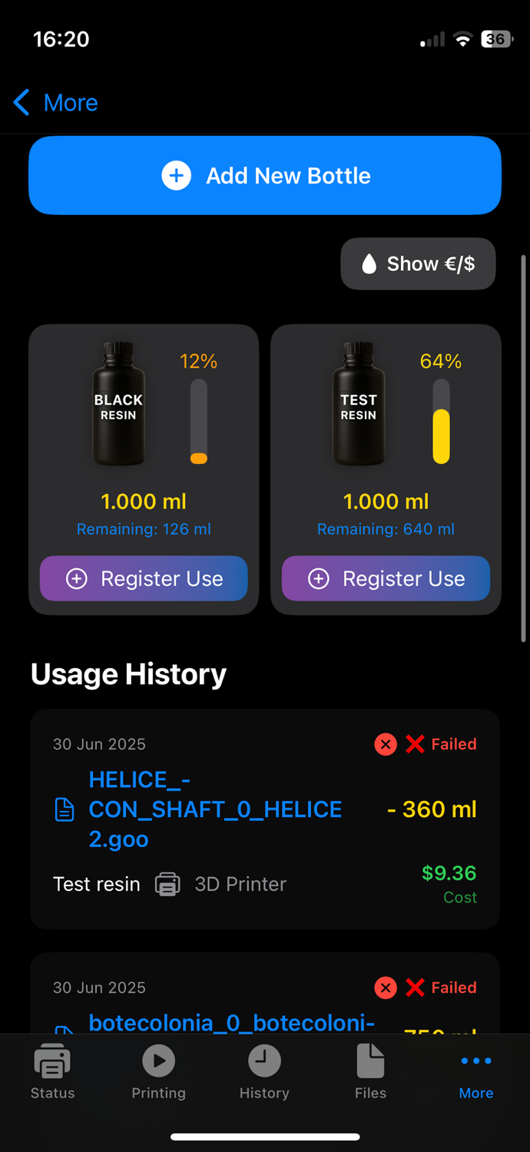Register use for the Black Resin bottle

click(144, 578)
